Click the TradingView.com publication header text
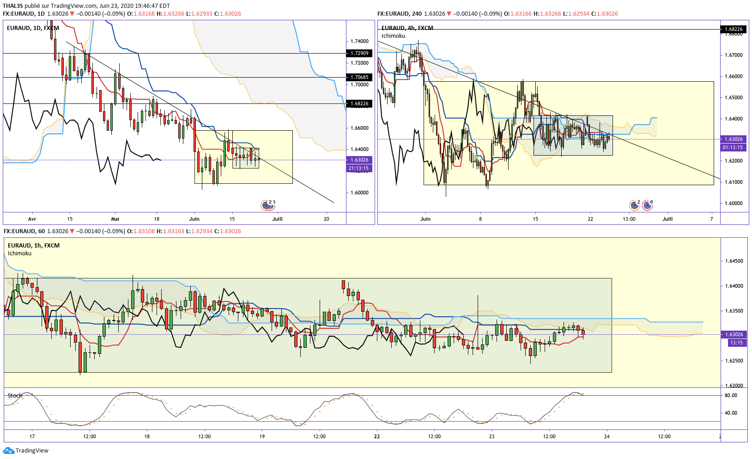This screenshot has width=752, height=459. click(86, 6)
